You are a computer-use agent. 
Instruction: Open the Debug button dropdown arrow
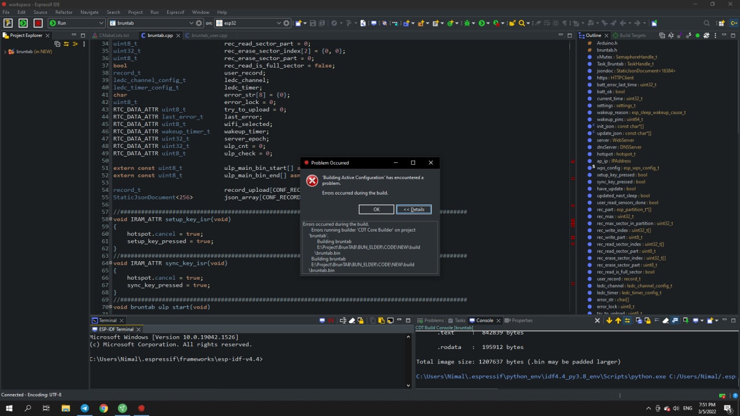473,24
